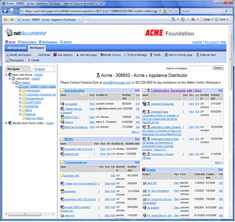Switch to the Analyze tab
235x222 pixels.
pos(40,69)
